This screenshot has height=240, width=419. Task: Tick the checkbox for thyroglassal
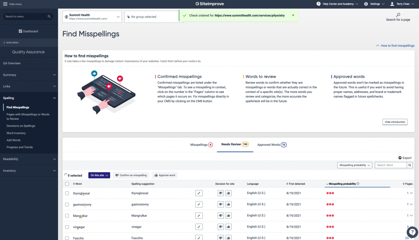(x=67, y=193)
